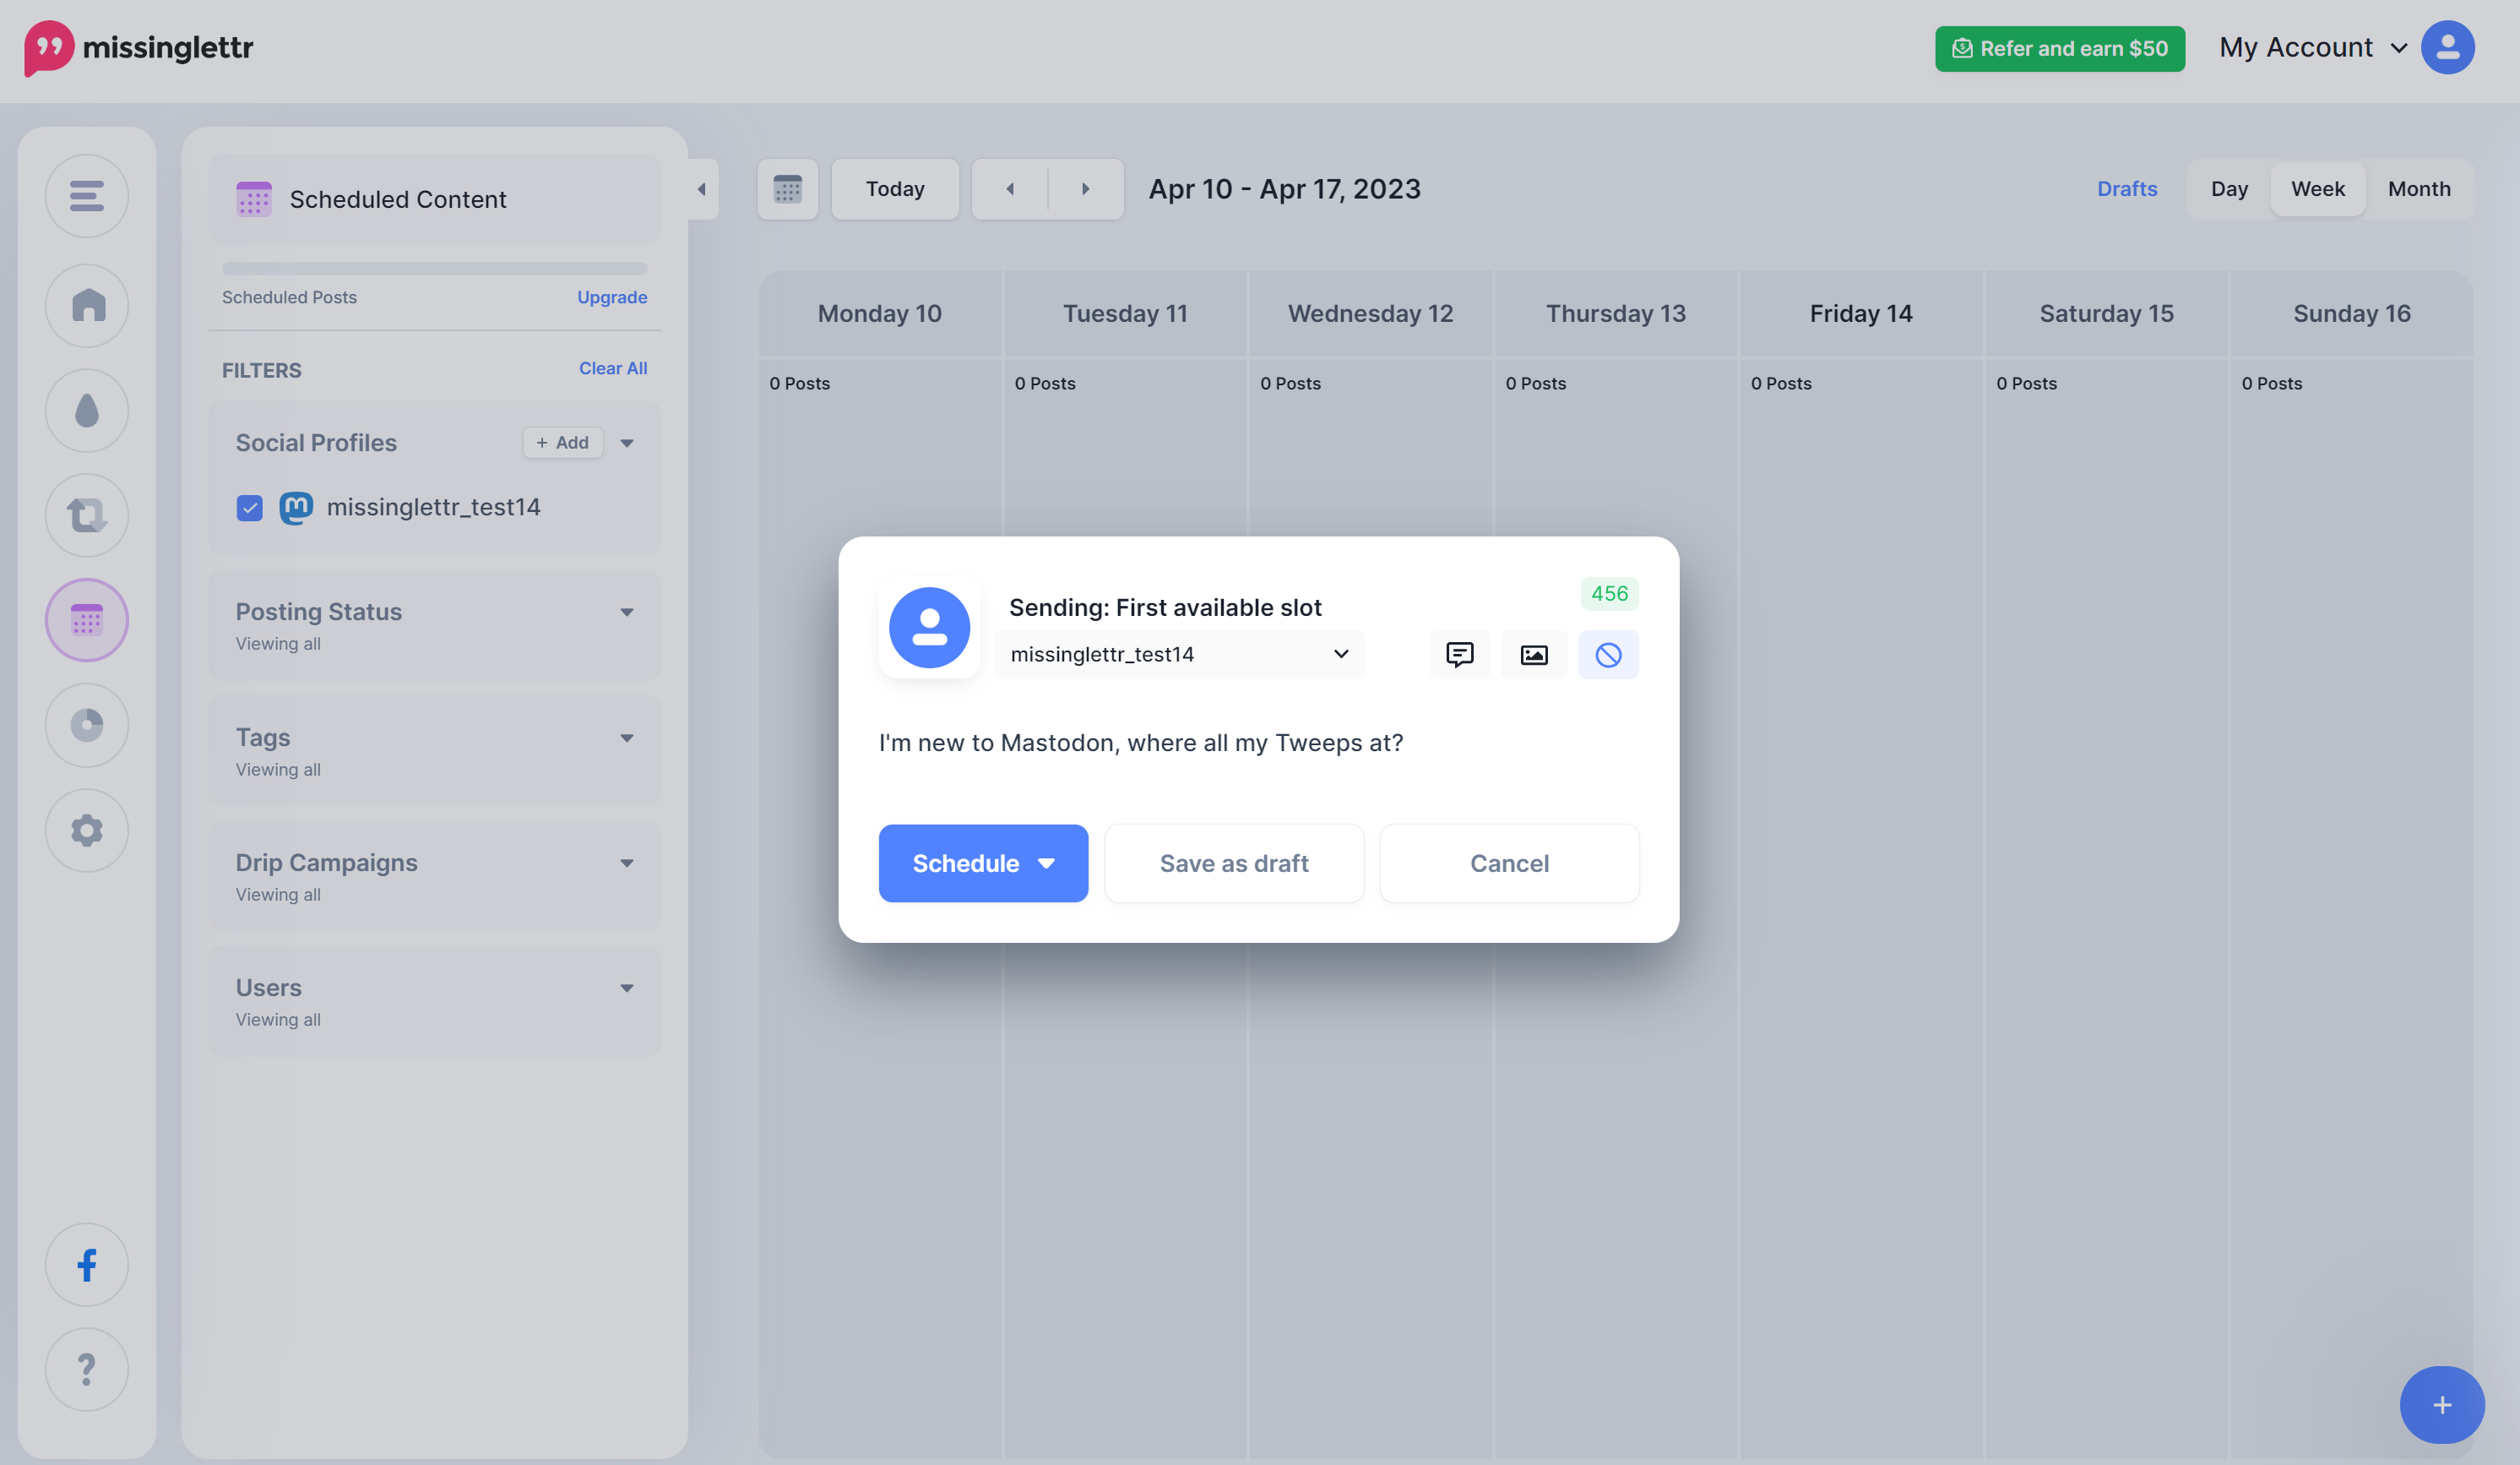This screenshot has height=1465, width=2520.
Task: Click Refer and earn $50
Action: pos(2060,48)
